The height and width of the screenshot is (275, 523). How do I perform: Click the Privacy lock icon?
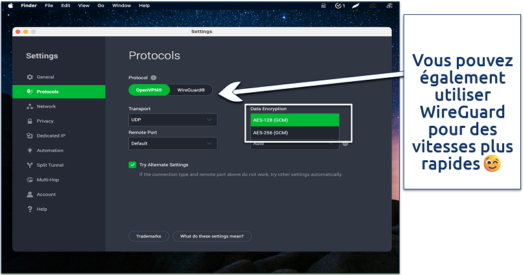(x=30, y=121)
